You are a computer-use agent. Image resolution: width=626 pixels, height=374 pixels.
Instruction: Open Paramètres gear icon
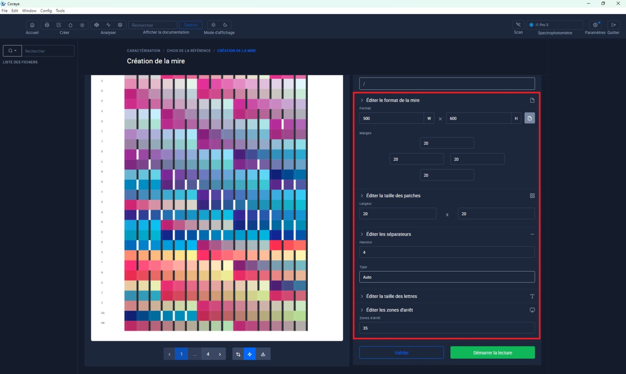tap(595, 25)
